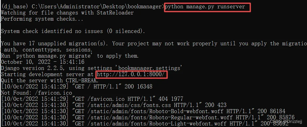Click the Roboto-Bold-webfont.woff log line
Viewport: 307px width, 127px height.
[143, 111]
